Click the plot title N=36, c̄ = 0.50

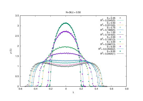[73, 12]
